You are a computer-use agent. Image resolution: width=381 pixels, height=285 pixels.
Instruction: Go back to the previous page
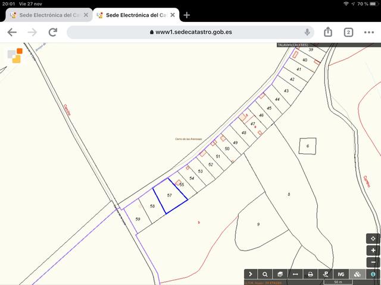pyautogui.click(x=12, y=32)
